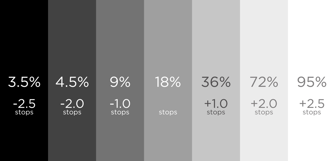Click the "-2.0" stops value
Screen dimensions: 336x161
[72, 104]
